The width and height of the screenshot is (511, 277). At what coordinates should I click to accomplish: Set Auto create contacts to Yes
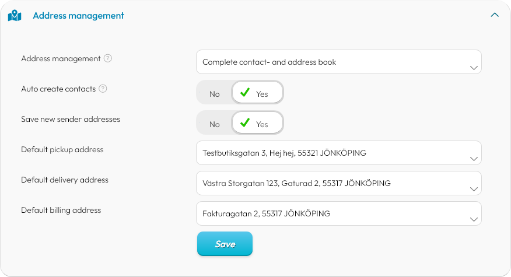tap(257, 93)
